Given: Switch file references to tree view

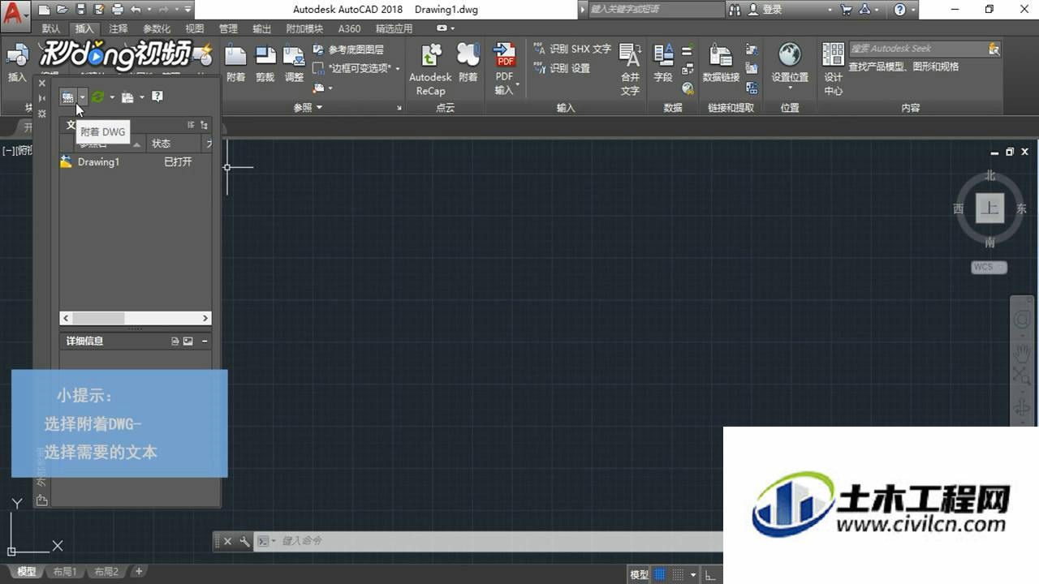Looking at the screenshot, I should [204, 125].
